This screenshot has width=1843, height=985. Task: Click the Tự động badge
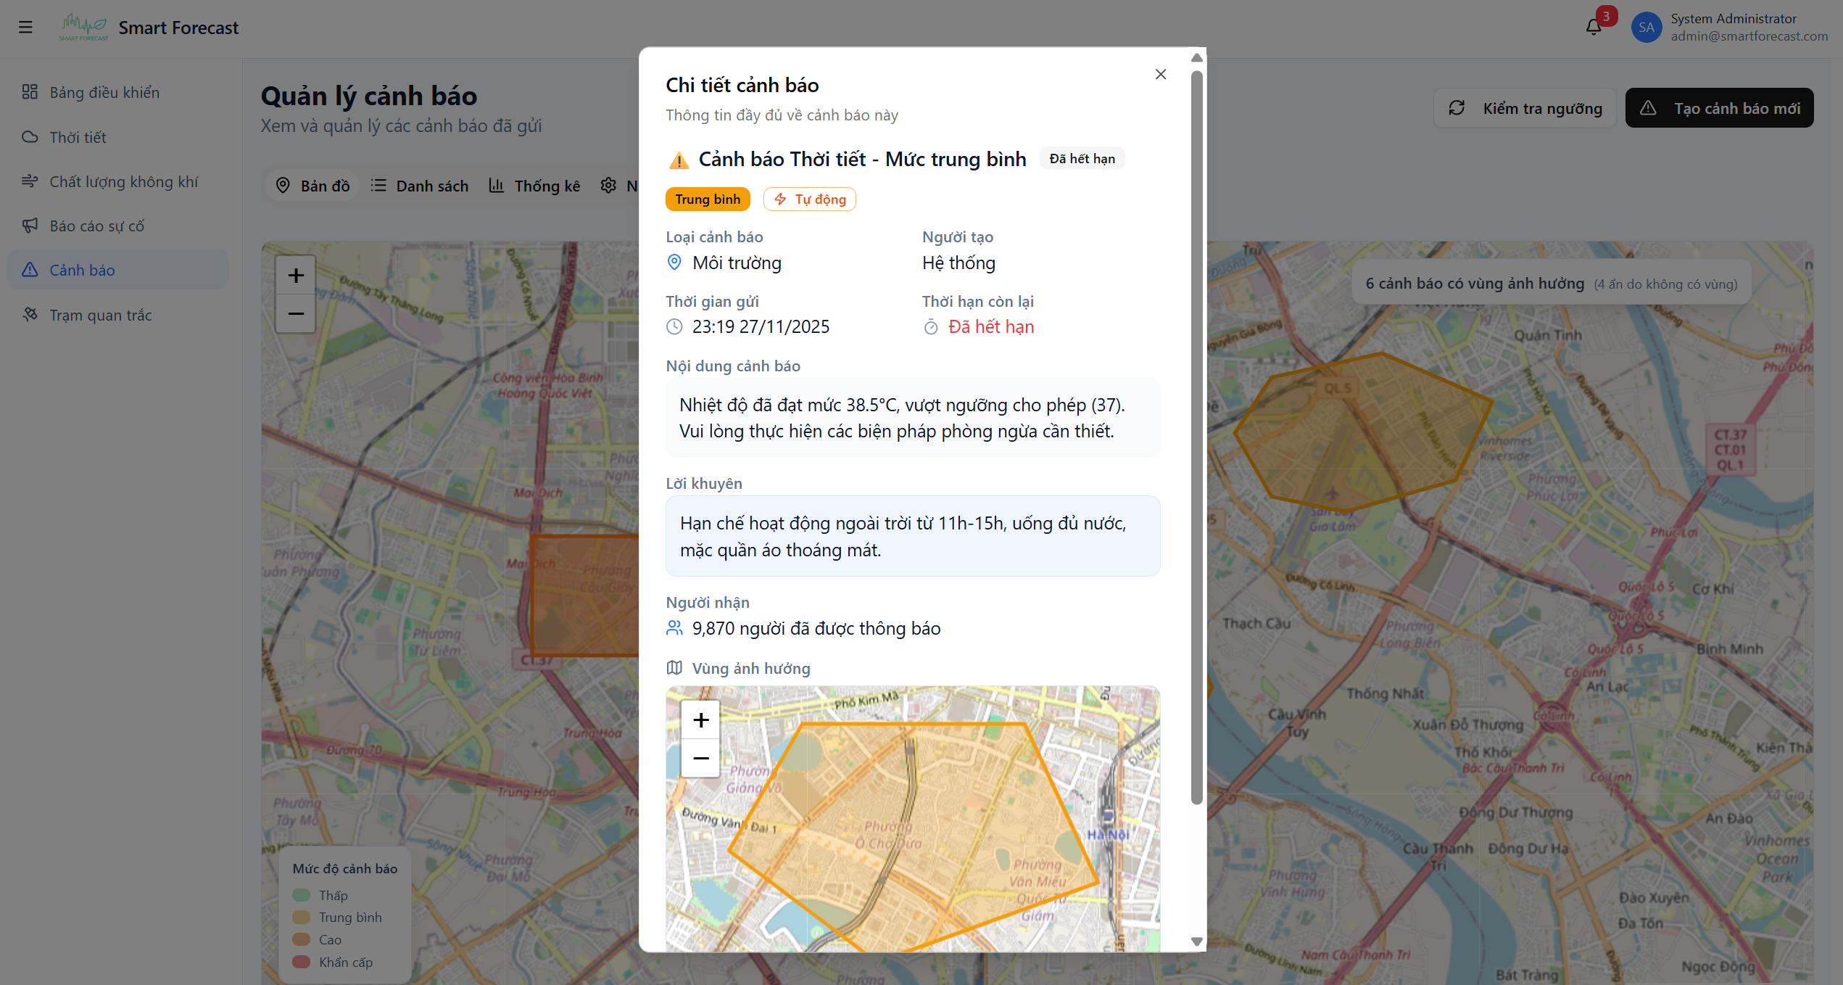coord(809,199)
